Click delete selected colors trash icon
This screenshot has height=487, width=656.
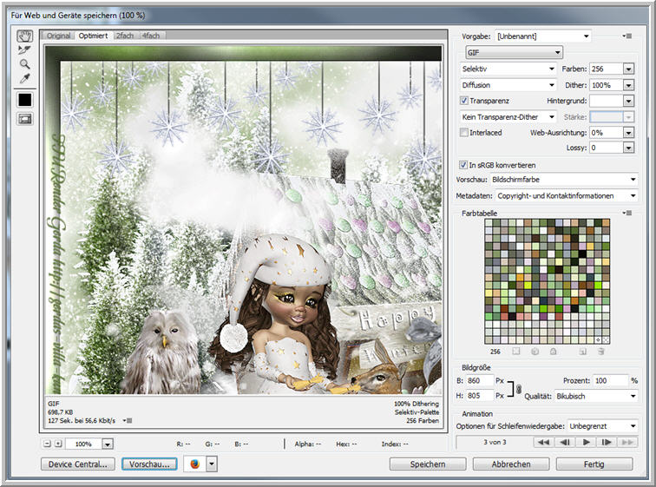click(600, 352)
